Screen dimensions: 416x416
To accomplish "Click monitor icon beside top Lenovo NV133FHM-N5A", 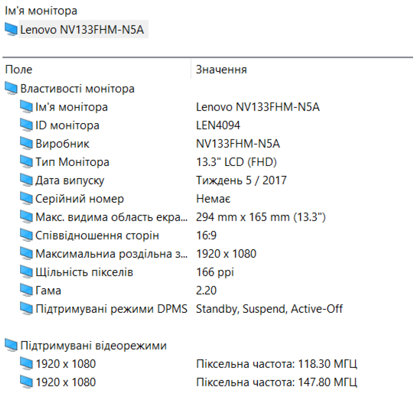I will pos(11,30).
